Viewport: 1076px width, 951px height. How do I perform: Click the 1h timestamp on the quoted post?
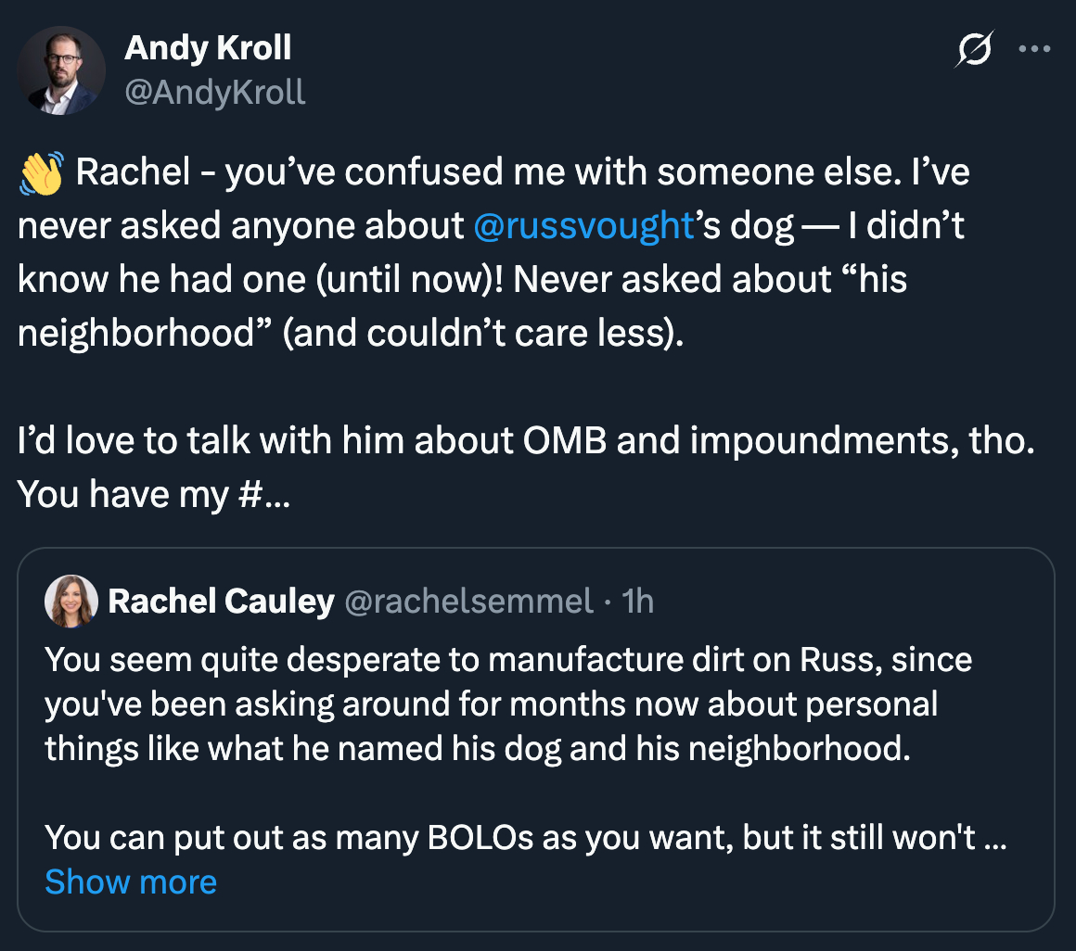639,602
